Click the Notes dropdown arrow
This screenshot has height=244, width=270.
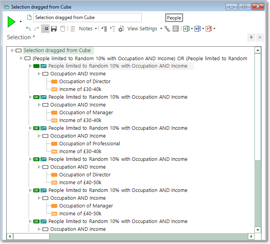pyautogui.click(x=96, y=29)
